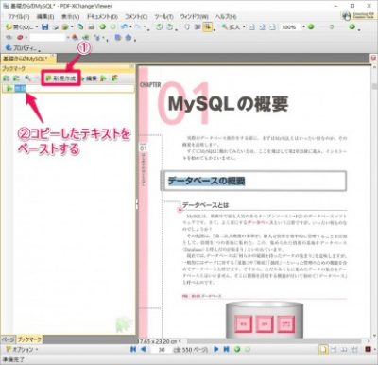Go to the next page
The image size is (378, 365).
[x=216, y=349]
